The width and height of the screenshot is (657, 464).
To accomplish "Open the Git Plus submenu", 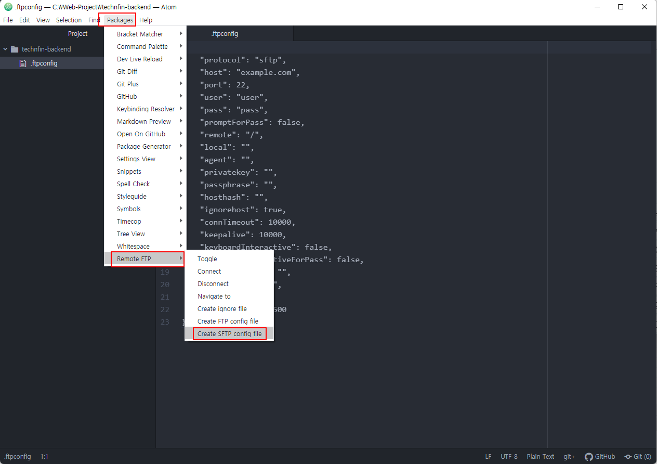I will click(x=145, y=84).
